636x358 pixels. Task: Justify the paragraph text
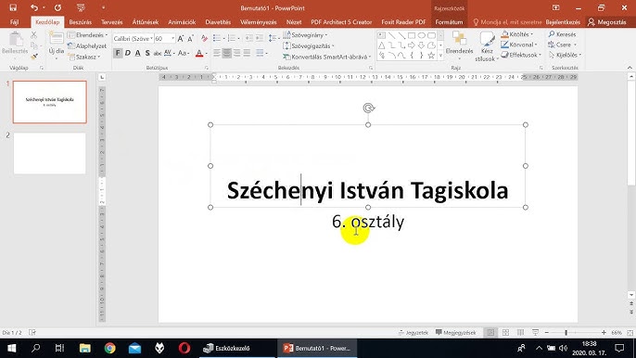247,53
